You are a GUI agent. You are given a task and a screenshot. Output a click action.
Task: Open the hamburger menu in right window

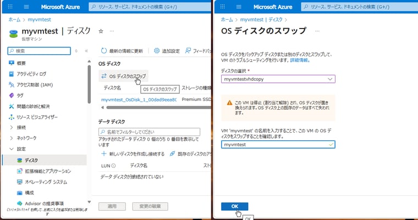(239, 7)
